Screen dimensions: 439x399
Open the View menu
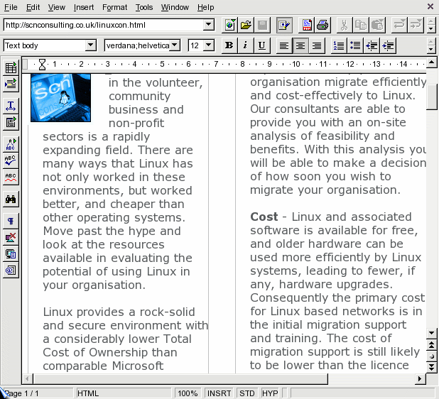56,7
